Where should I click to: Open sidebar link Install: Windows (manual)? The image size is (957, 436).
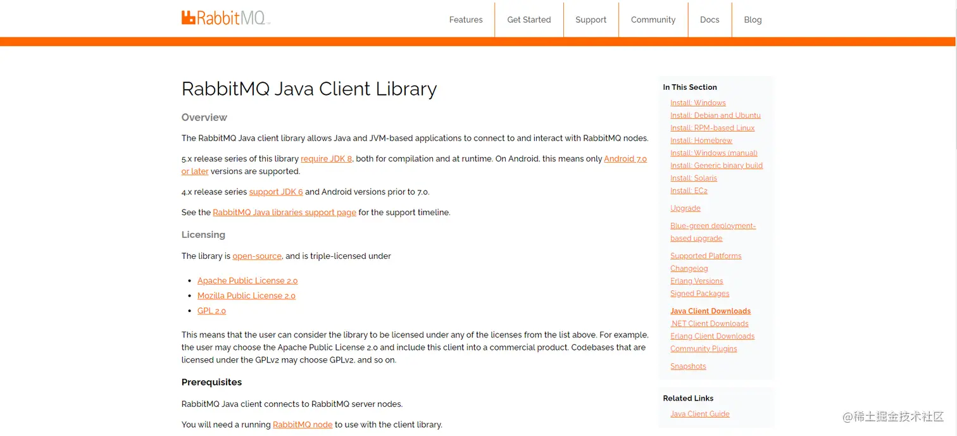714,153
